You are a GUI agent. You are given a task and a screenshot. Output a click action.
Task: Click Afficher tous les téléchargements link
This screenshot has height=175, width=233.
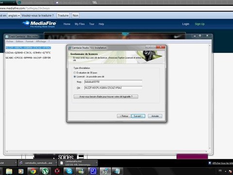[223, 163]
